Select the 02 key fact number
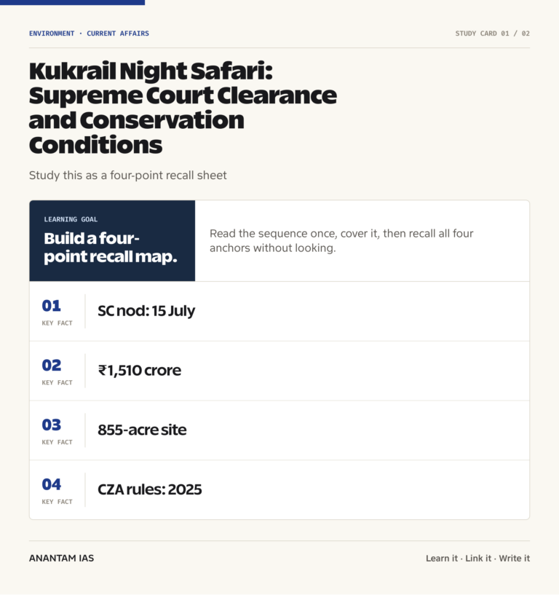 (51, 366)
